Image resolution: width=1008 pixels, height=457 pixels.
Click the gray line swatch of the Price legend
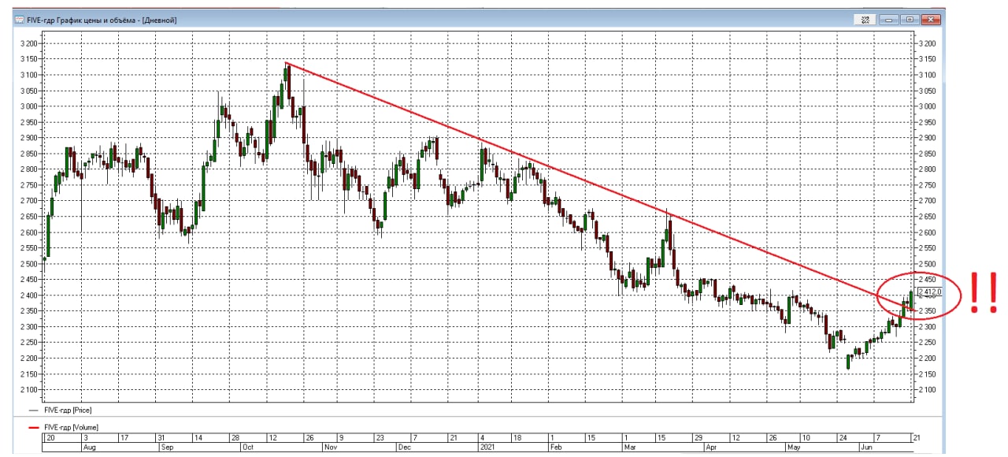(x=32, y=411)
